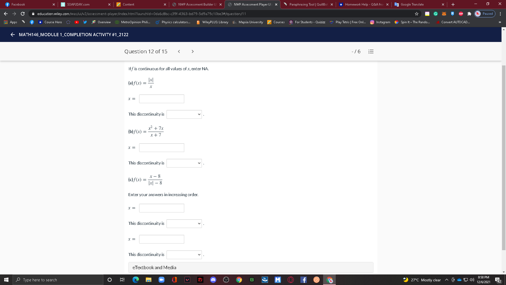Launch Discord from the taskbar

click(x=213, y=280)
